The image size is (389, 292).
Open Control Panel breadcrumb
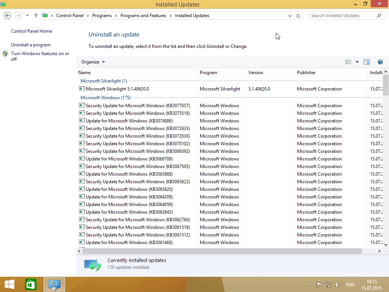70,16
